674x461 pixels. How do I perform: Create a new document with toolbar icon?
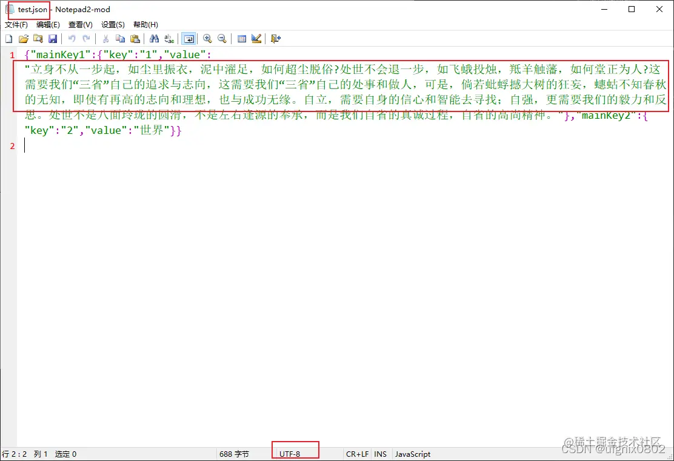8,39
